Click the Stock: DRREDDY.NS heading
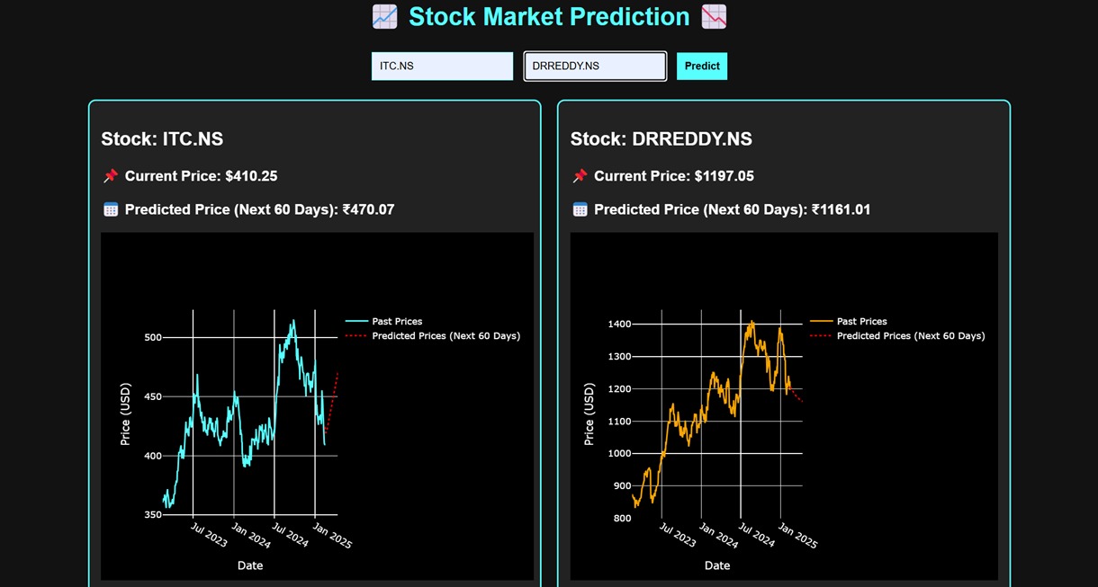This screenshot has height=587, width=1098. click(x=661, y=138)
